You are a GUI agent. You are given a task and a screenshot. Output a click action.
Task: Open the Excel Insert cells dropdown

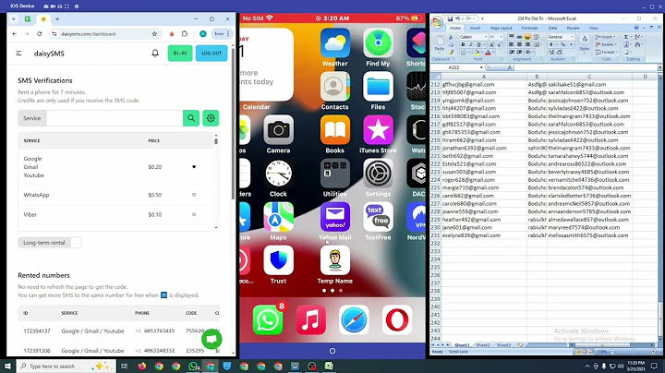605,37
